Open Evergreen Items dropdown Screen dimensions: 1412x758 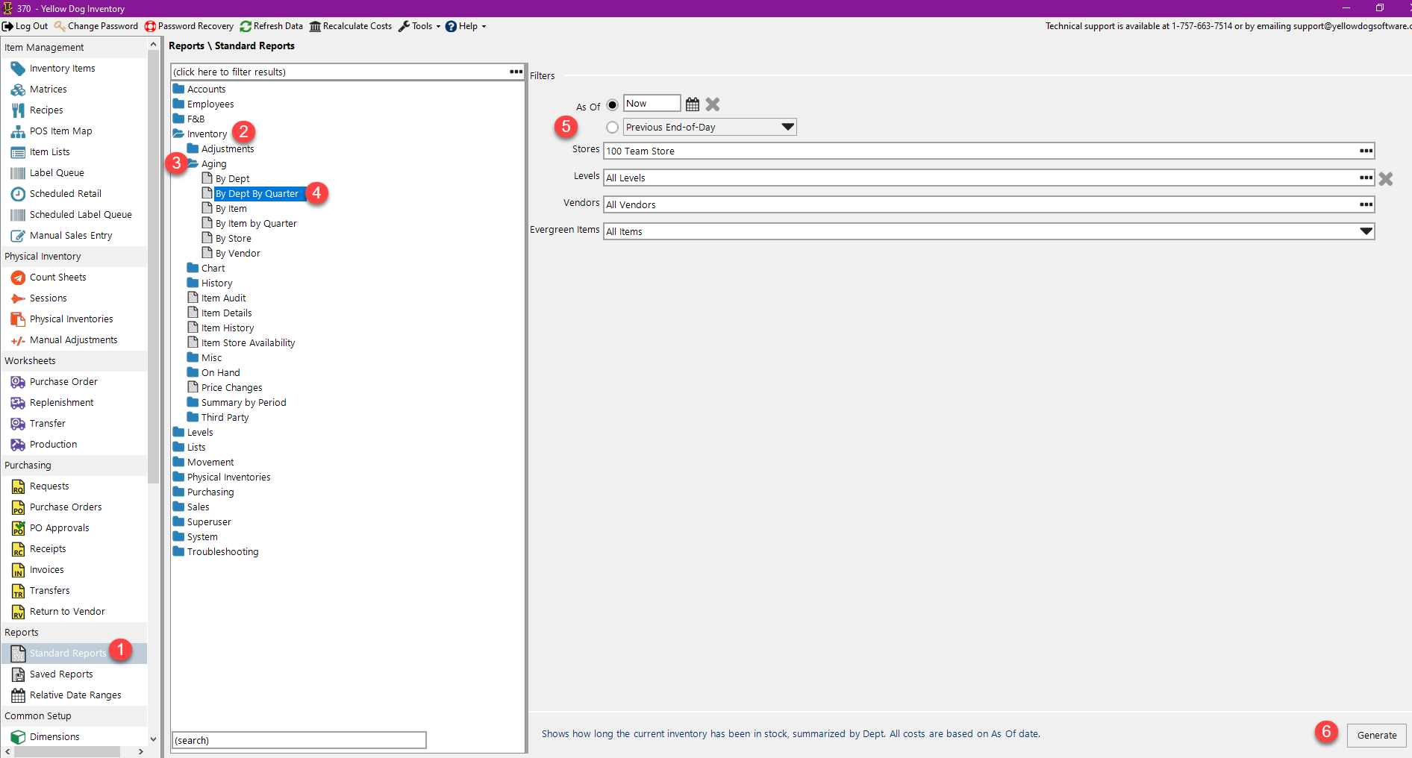(1366, 231)
